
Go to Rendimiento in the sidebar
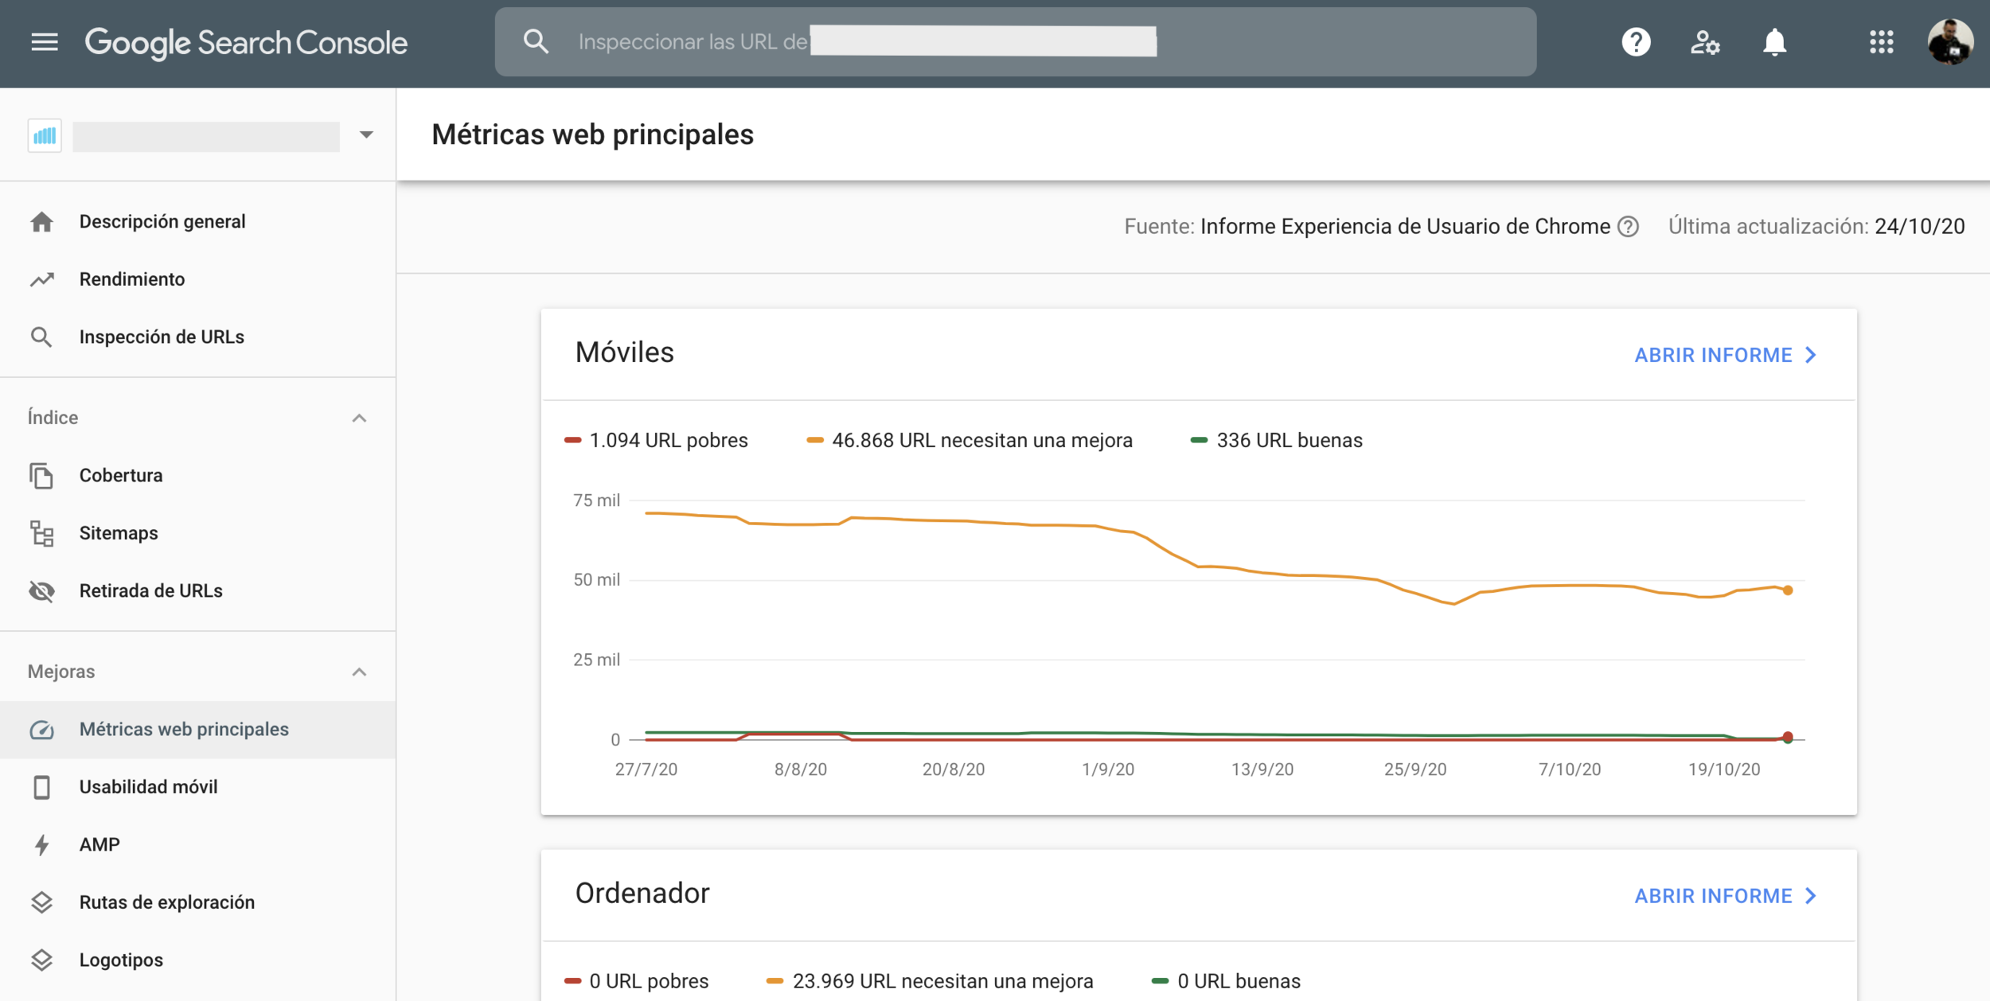[132, 279]
